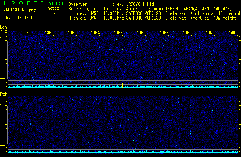Select the 1353 time marker

point(72,33)
